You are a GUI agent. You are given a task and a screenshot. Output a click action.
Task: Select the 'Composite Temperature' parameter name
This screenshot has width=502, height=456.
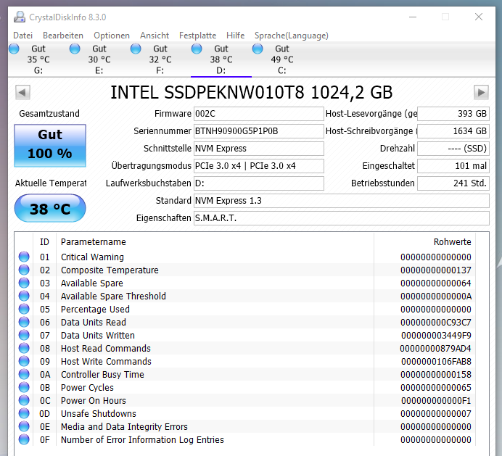[110, 270]
